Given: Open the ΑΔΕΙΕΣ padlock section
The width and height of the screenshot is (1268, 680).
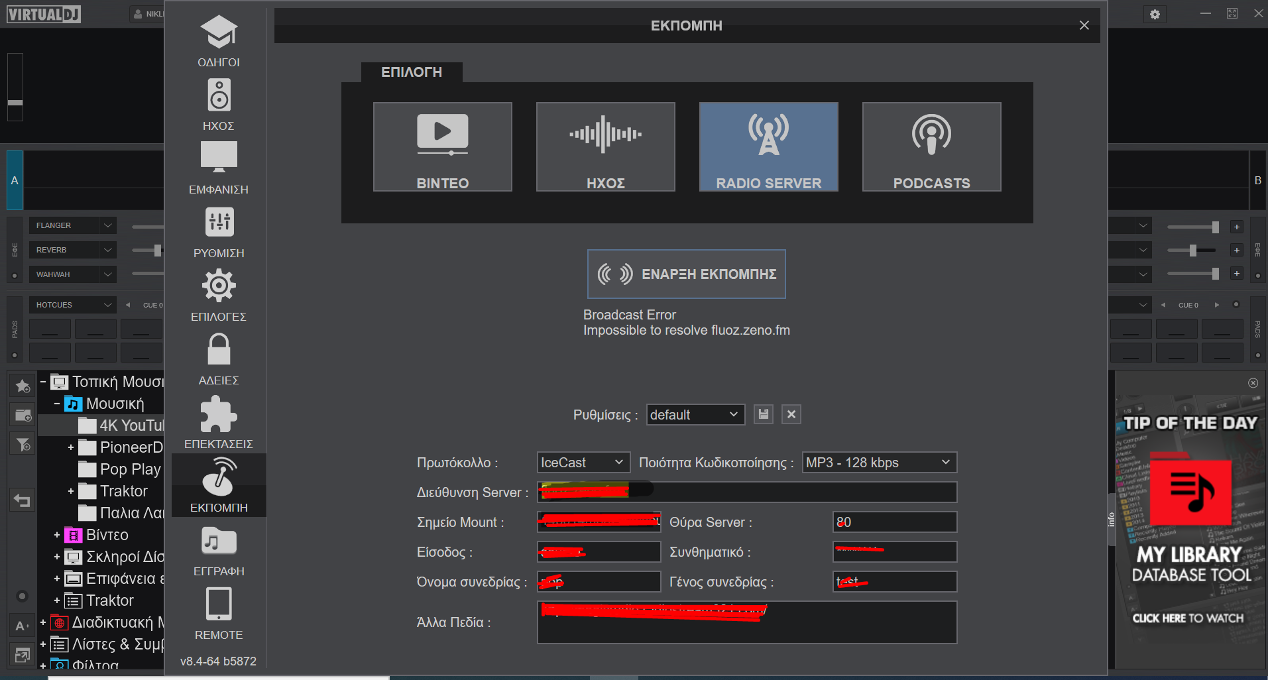Looking at the screenshot, I should tap(219, 359).
